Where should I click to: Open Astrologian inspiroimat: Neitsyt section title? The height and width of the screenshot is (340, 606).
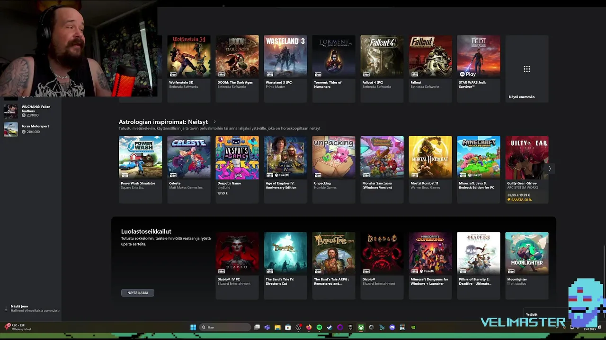coord(163,122)
